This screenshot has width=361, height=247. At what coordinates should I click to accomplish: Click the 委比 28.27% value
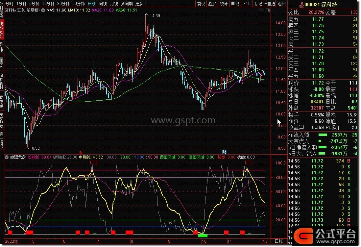tap(316, 12)
